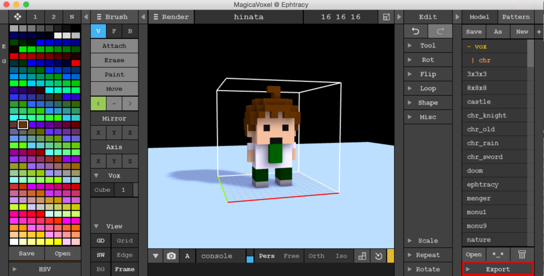This screenshot has width=544, height=276.
Task: Select palette tab 1
Action: coord(35,16)
